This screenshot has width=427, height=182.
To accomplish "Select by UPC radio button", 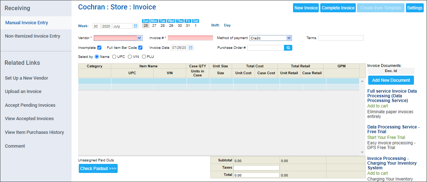I will tap(114, 57).
